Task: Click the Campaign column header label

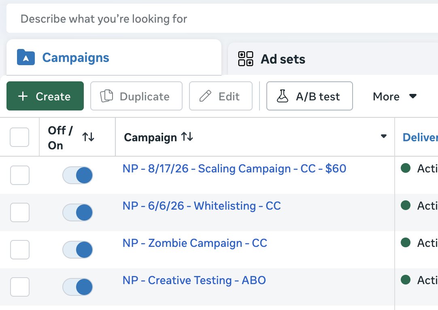Action: [x=150, y=138]
